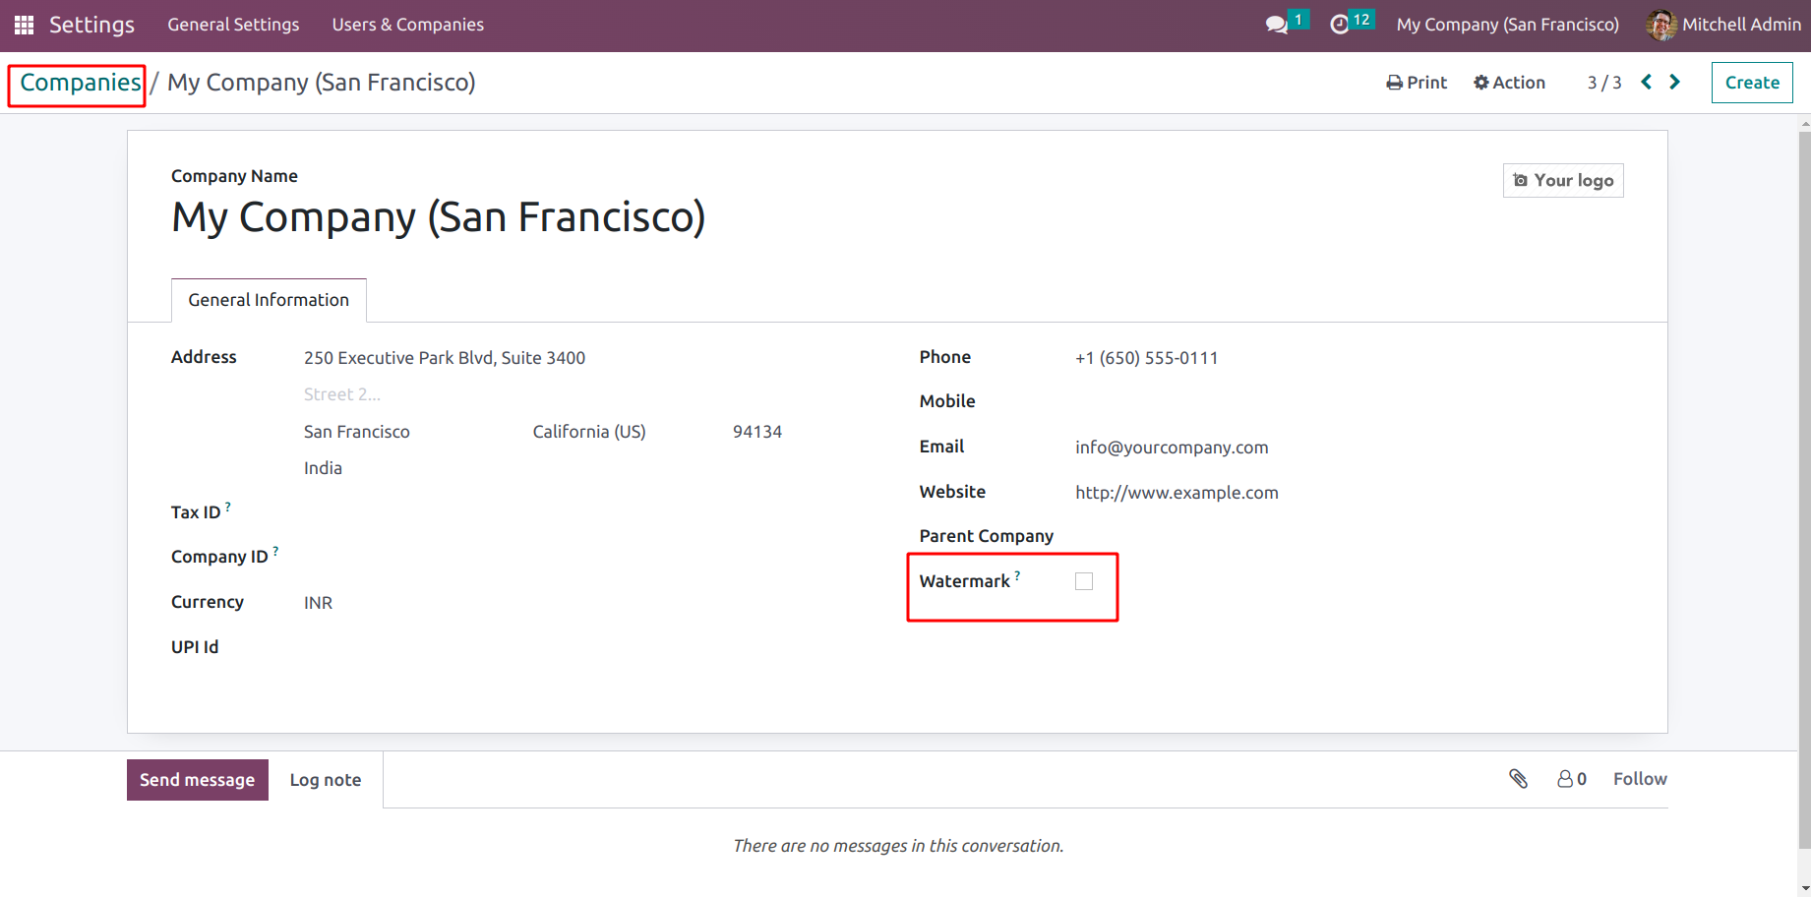
Task: Open Mitchell Admin user menu
Action: (1723, 25)
